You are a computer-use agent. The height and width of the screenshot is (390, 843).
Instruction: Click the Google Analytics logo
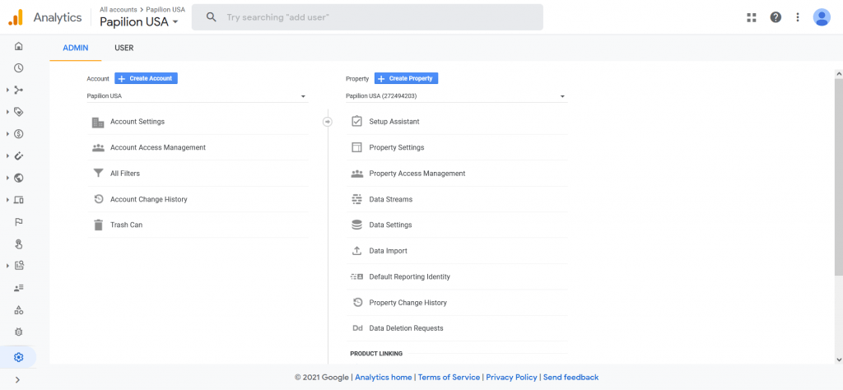click(15, 17)
